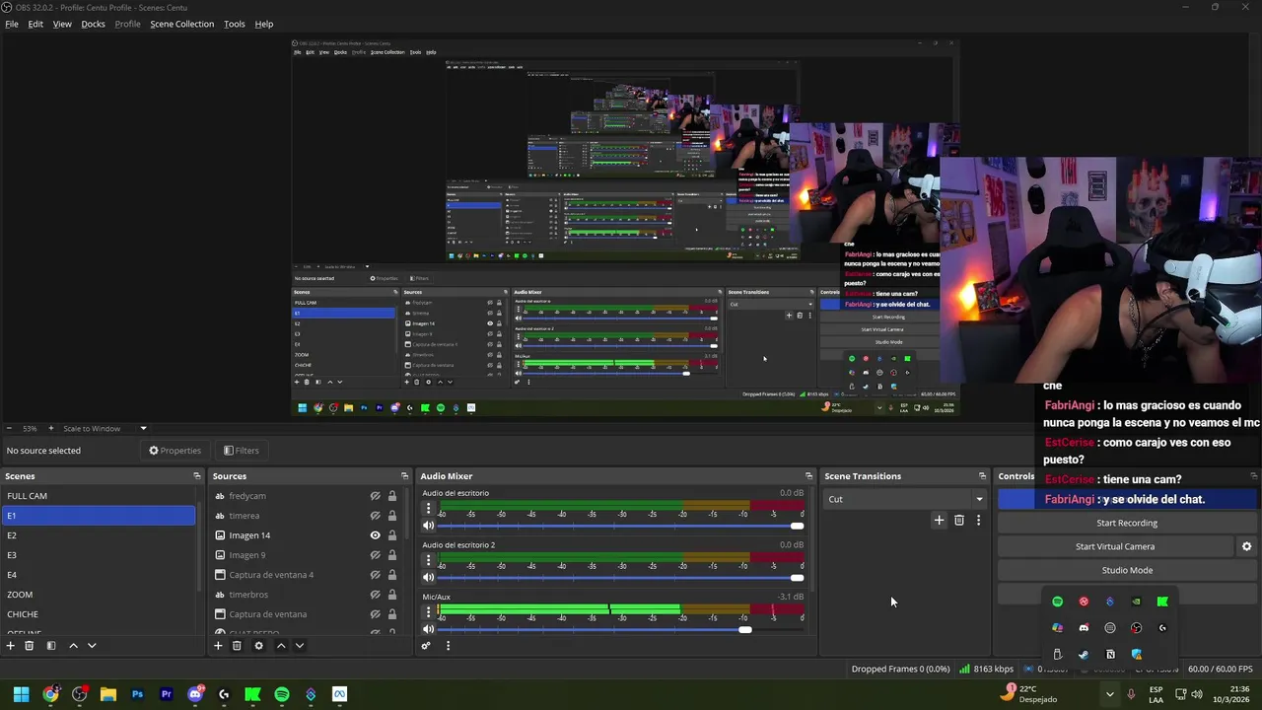Image resolution: width=1262 pixels, height=710 pixels.
Task: Open Discord from the tray overflow
Action: pos(1084,628)
